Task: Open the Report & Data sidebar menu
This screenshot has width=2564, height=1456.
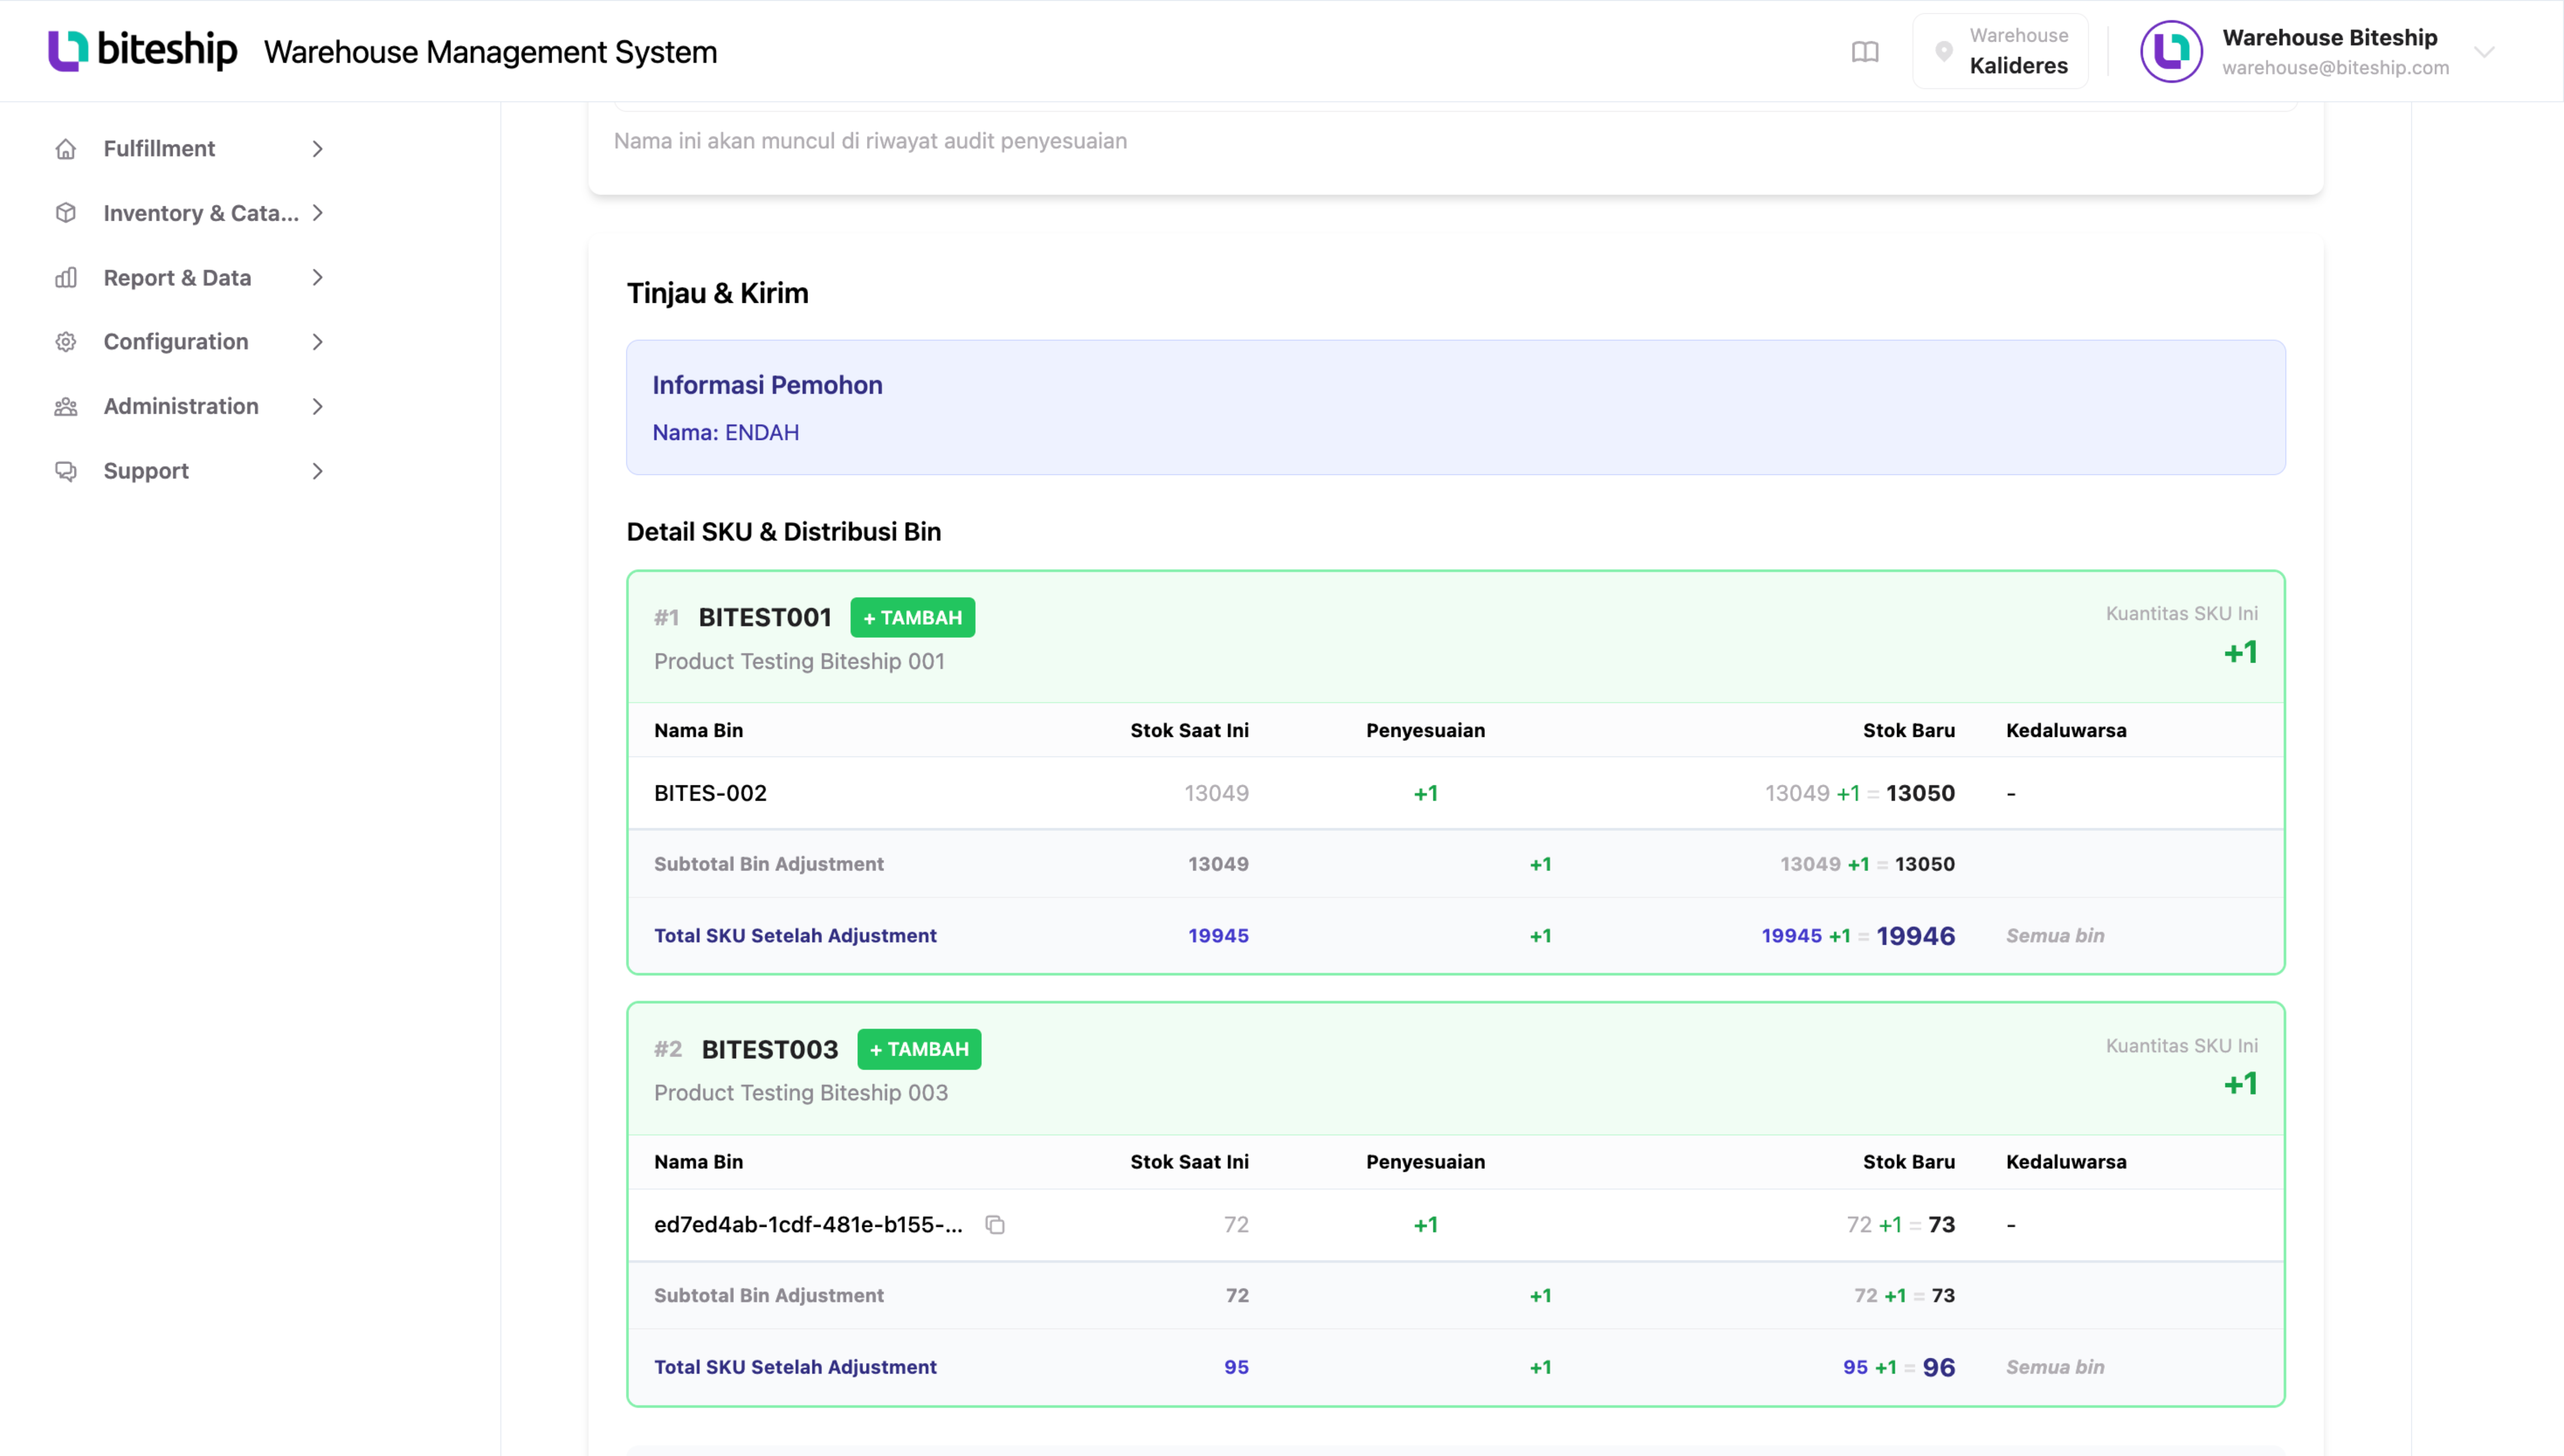Action: coord(190,278)
